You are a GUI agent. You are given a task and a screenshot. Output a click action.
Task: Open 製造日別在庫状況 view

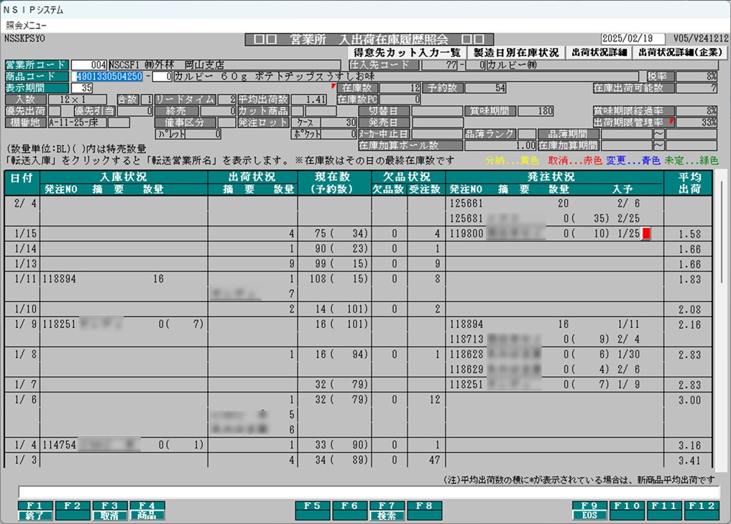point(515,52)
